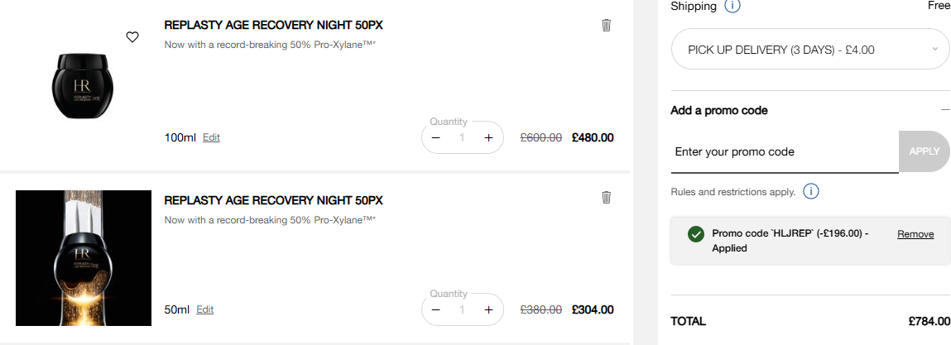Increase quantity of 50ml item
The image size is (951, 345).
(488, 309)
